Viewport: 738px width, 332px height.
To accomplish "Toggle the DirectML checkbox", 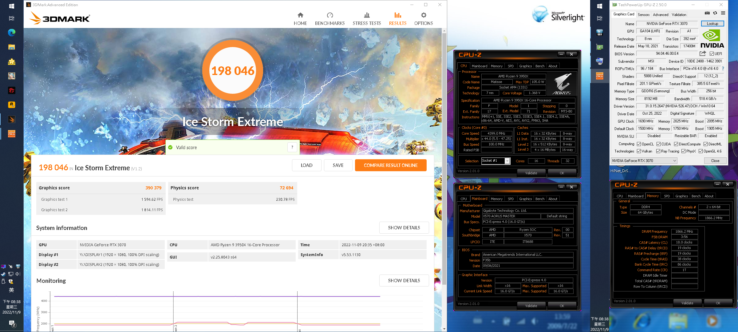I will [x=706, y=144].
